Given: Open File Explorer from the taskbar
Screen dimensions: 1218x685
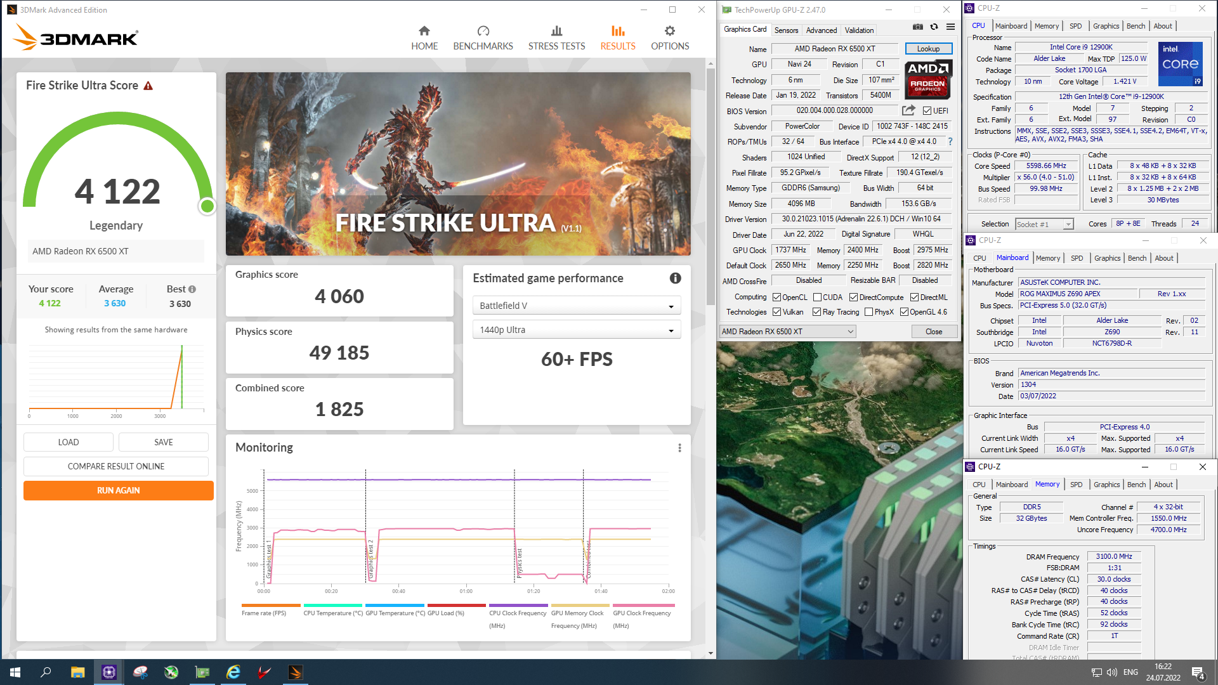Looking at the screenshot, I should (77, 672).
